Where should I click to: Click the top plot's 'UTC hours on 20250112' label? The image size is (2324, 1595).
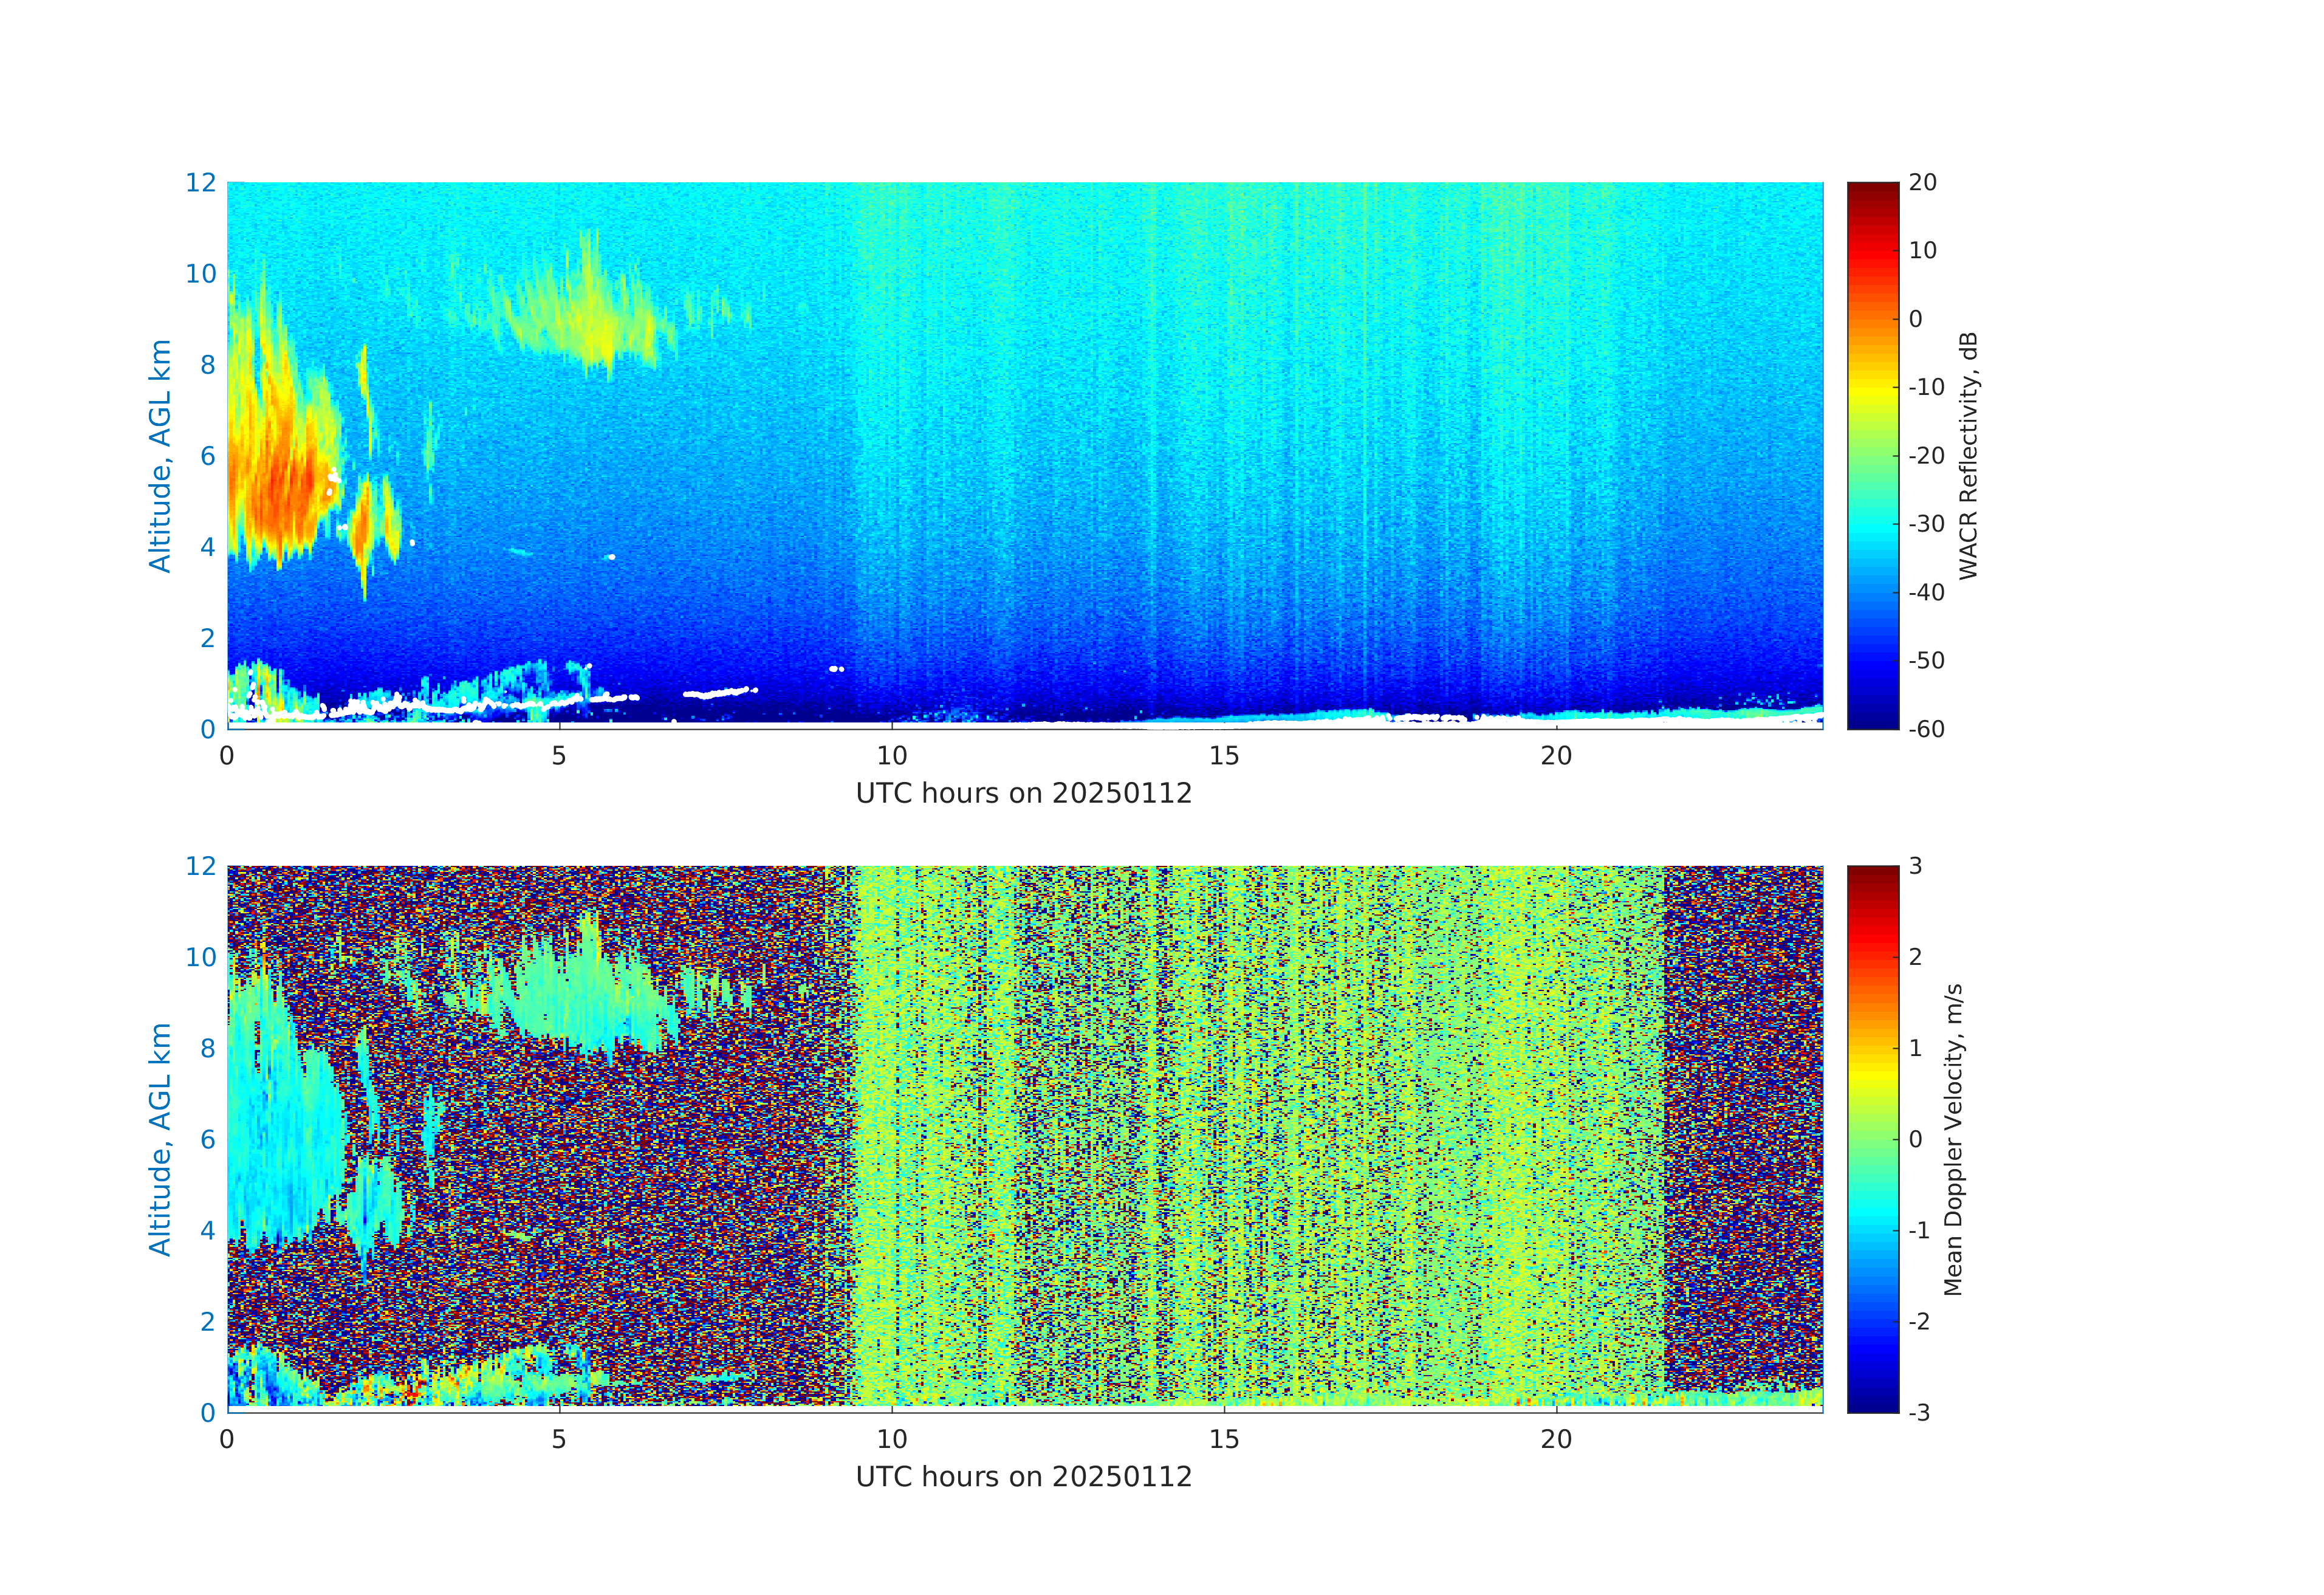point(1023,793)
